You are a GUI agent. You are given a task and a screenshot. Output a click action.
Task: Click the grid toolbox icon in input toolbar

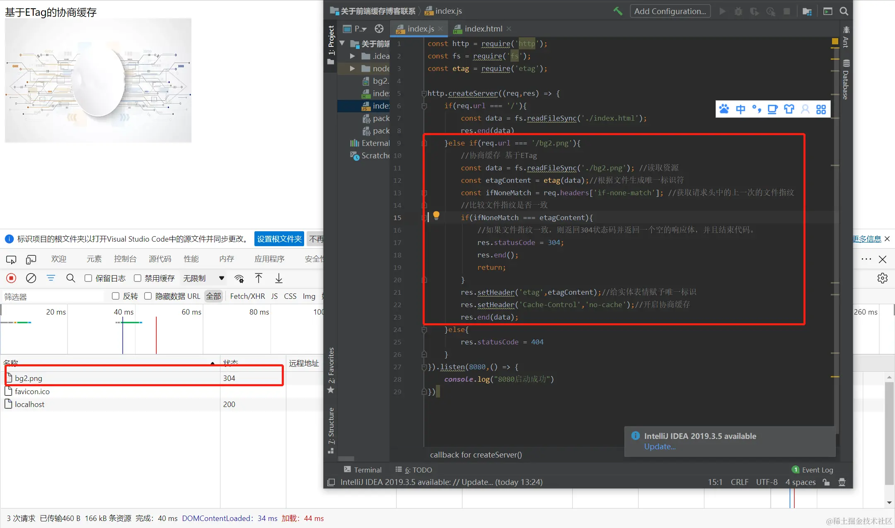click(821, 109)
